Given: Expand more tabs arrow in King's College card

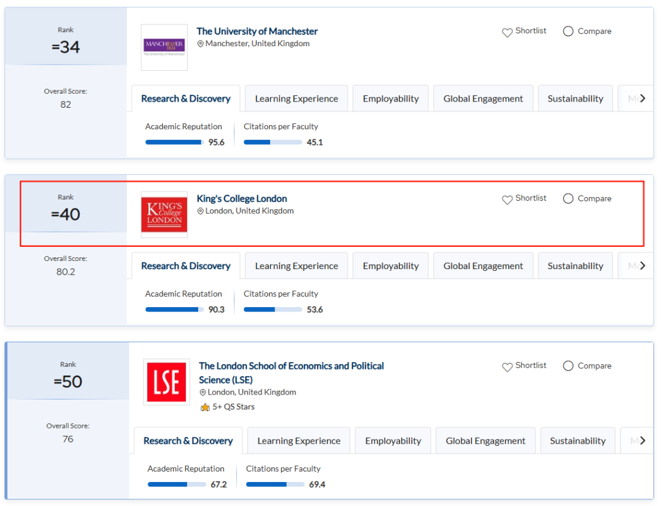Looking at the screenshot, I should [x=642, y=266].
